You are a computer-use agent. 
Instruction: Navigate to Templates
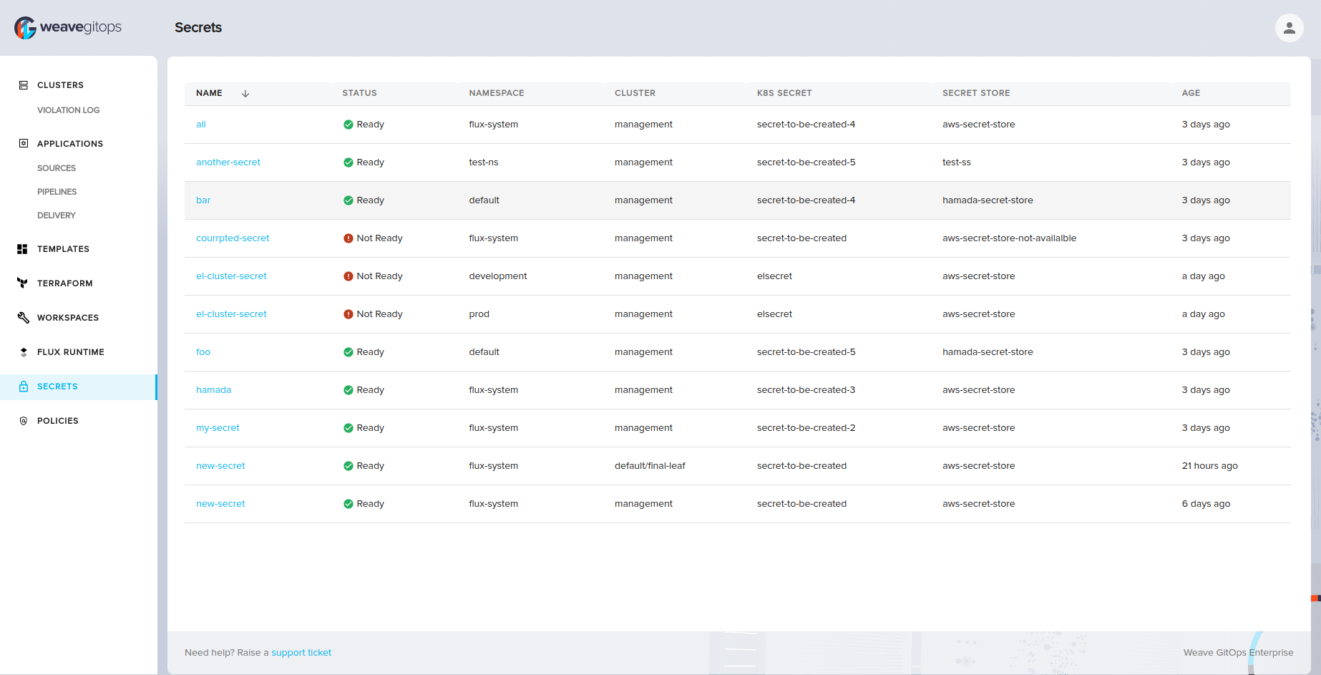click(x=63, y=249)
